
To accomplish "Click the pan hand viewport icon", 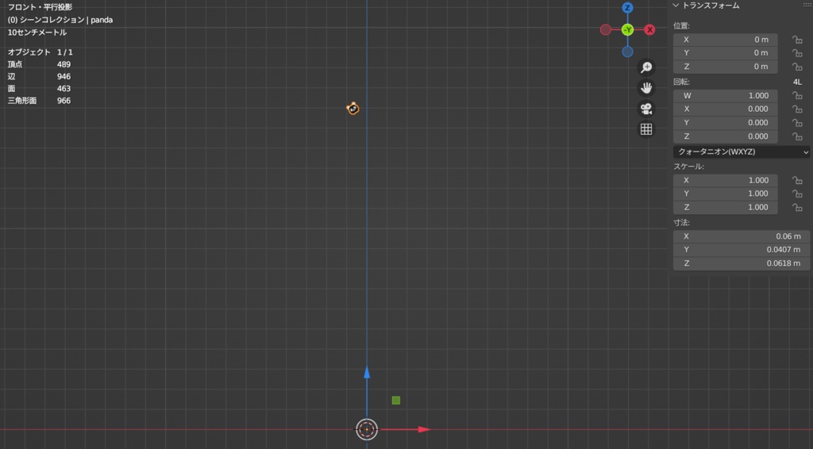I will (x=646, y=88).
